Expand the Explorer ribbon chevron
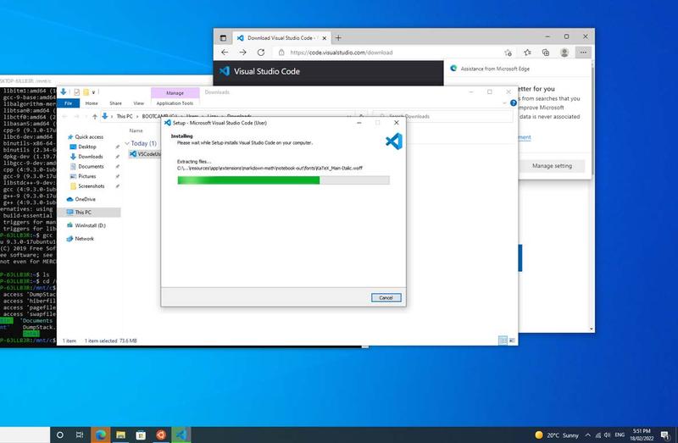This screenshot has height=443, width=678. pyautogui.click(x=504, y=102)
